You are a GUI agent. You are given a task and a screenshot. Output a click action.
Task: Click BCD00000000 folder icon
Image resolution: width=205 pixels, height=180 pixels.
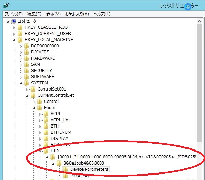click(x=27, y=46)
